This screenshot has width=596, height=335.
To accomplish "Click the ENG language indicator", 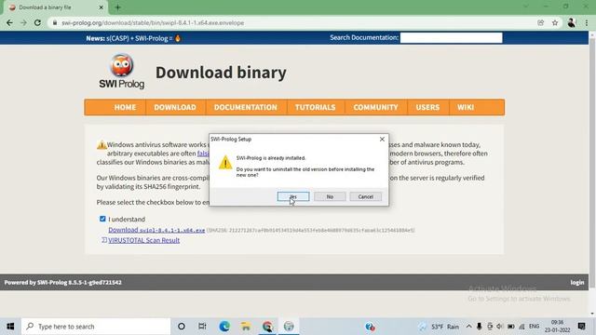I will click(x=534, y=327).
